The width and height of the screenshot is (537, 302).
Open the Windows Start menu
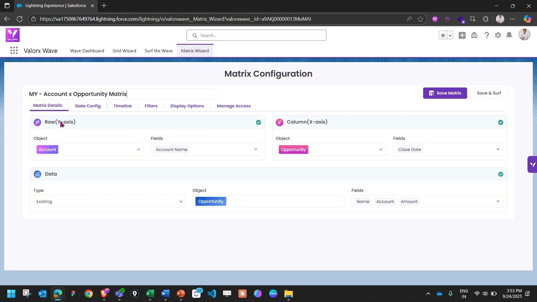tap(11, 294)
